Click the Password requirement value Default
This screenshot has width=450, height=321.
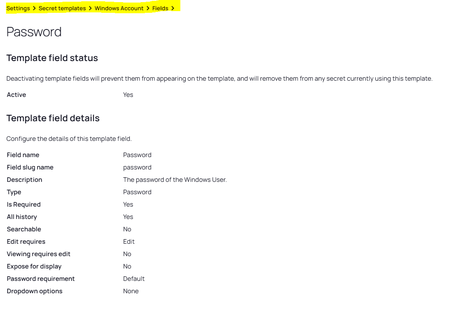tap(134, 279)
